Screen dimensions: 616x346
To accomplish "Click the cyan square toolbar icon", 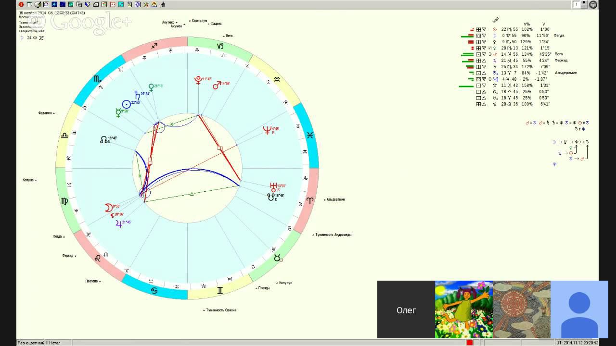I will [121, 4].
